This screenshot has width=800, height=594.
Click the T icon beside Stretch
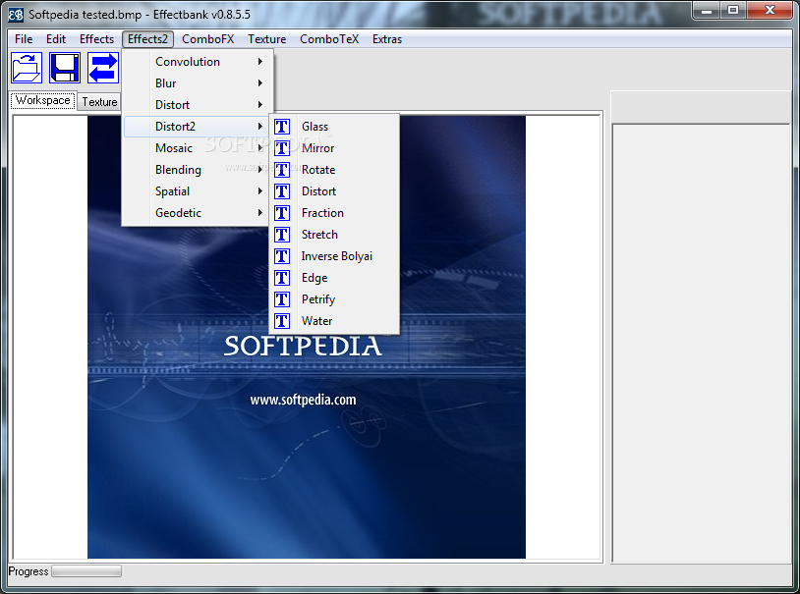(282, 235)
